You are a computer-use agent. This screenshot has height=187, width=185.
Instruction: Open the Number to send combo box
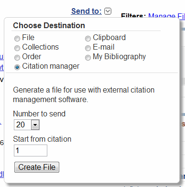[27, 125]
